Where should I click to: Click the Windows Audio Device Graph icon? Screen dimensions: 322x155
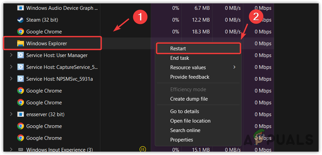pos(21,8)
